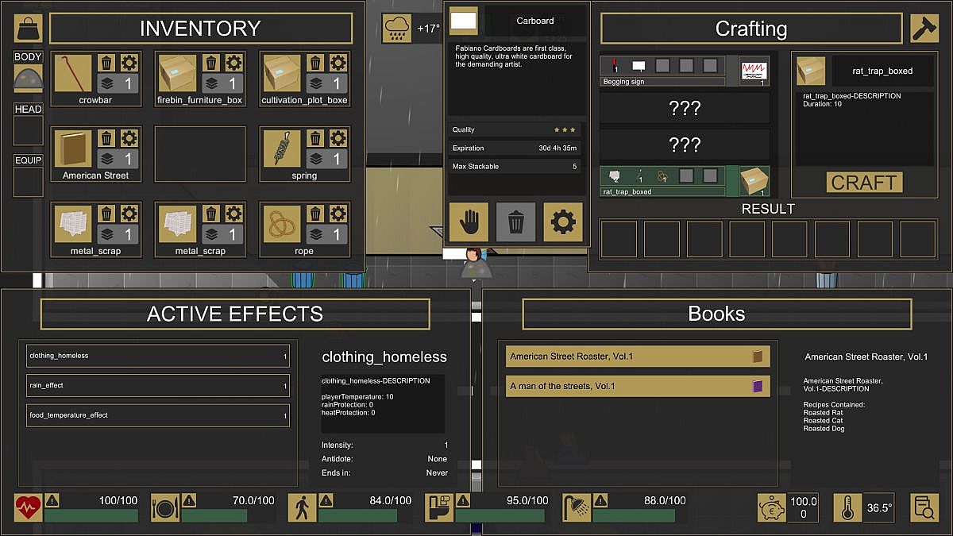Open gear options for rope
The width and height of the screenshot is (953, 536).
[x=338, y=214]
